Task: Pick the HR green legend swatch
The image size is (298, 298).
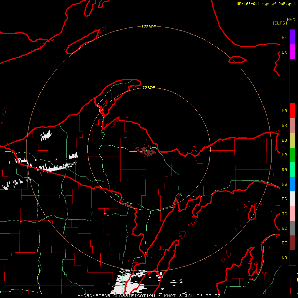Action: pos(292,155)
